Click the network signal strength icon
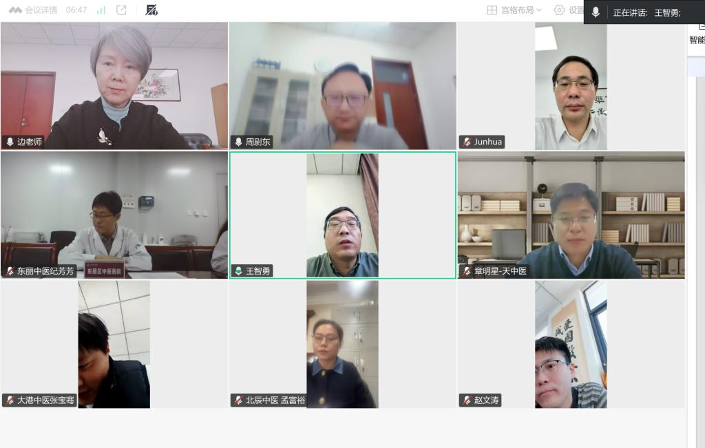This screenshot has height=448, width=705. pos(101,10)
